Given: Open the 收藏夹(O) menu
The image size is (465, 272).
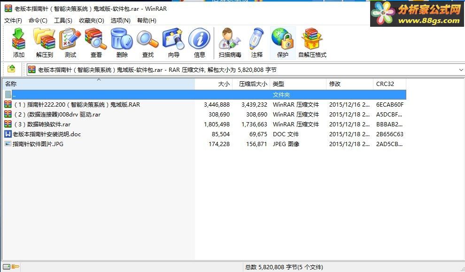Looking at the screenshot, I should 91,21.
